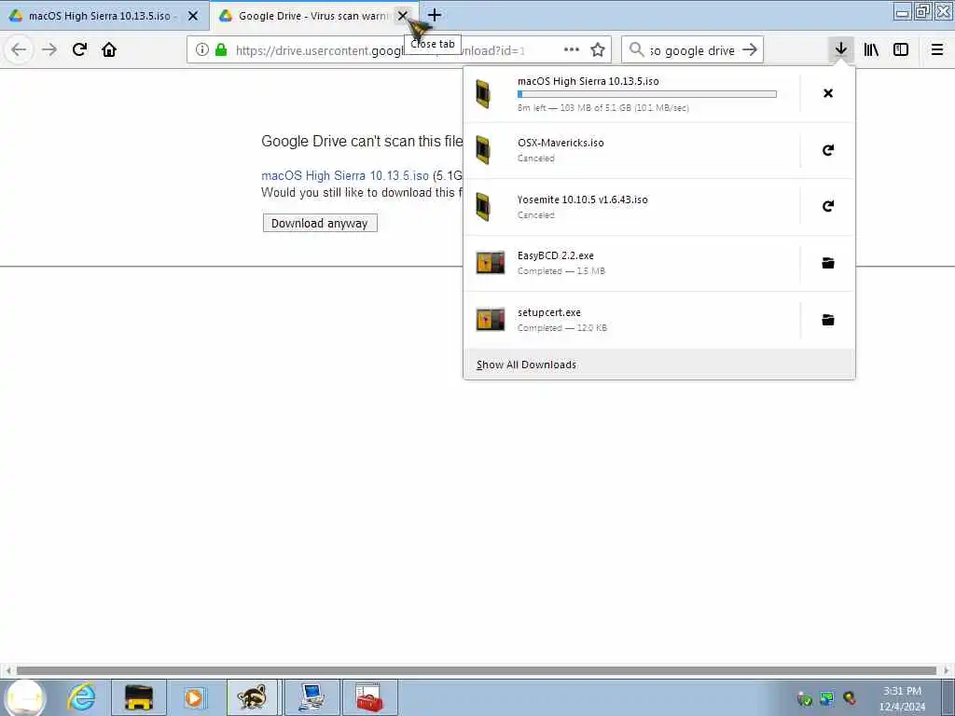The width and height of the screenshot is (955, 716).
Task: Show sidebars button in toolbar
Action: [901, 50]
